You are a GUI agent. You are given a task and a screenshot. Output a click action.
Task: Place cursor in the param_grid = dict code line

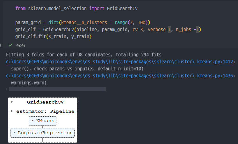tap(83, 23)
